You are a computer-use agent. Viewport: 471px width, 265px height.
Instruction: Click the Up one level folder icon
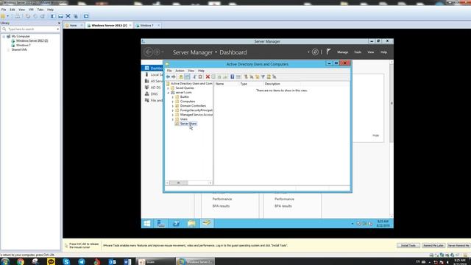click(x=181, y=77)
